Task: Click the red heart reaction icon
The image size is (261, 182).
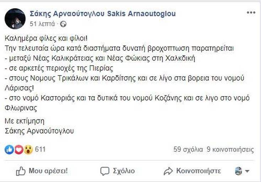Action: (19, 150)
